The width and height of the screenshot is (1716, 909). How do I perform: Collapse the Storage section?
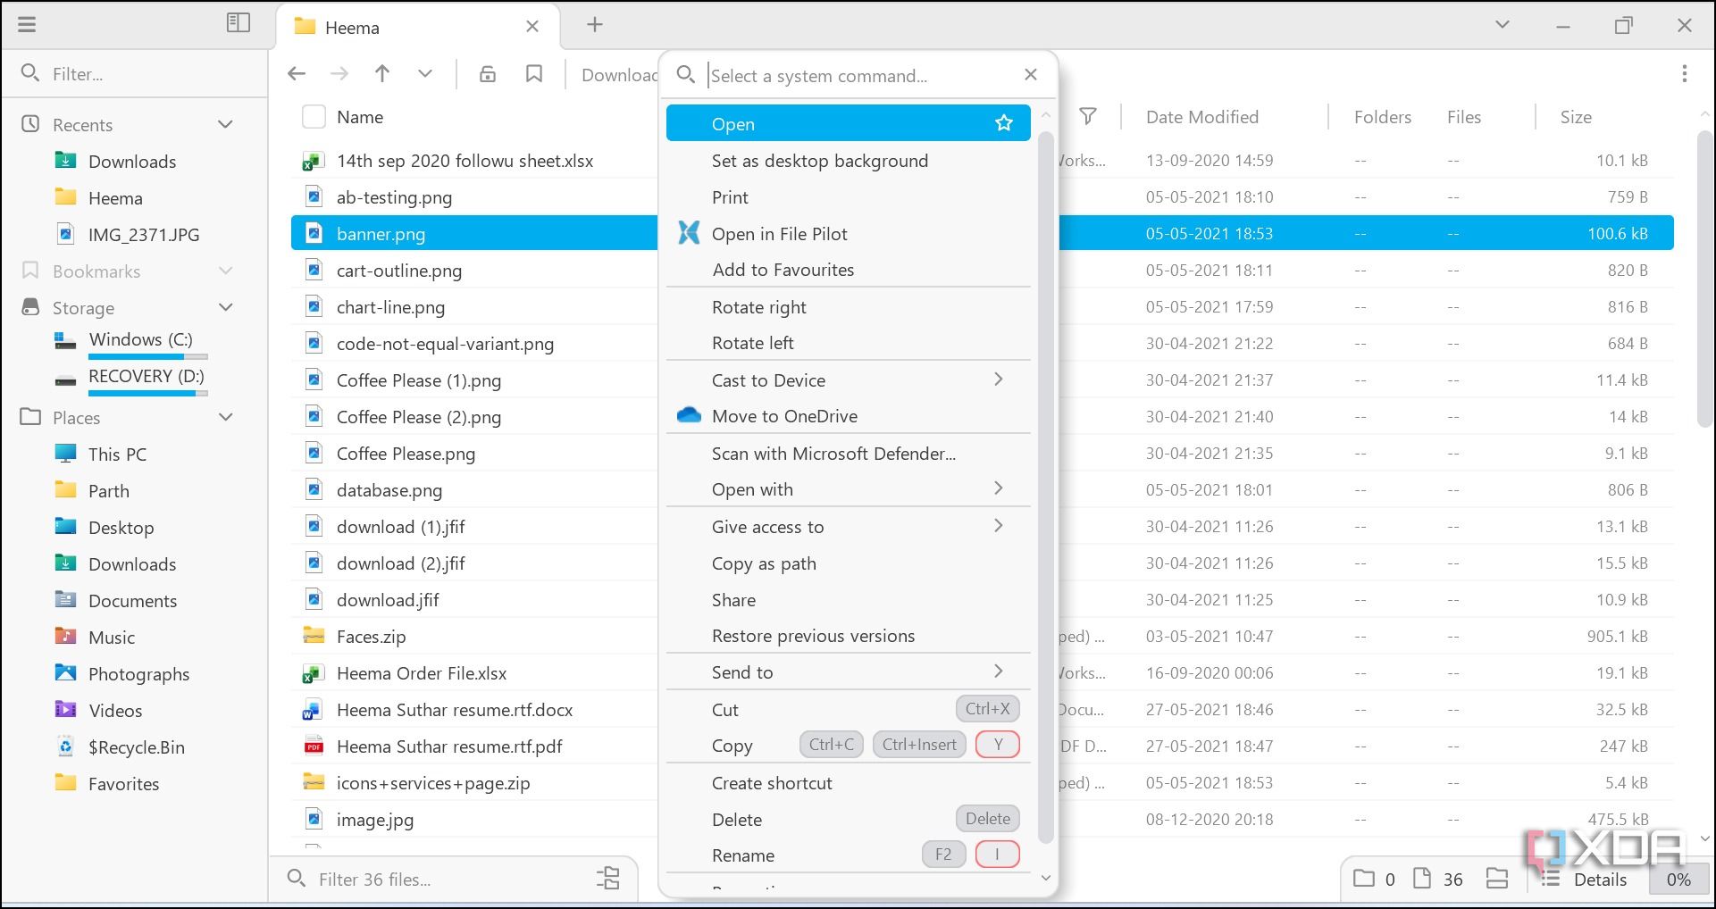226,308
